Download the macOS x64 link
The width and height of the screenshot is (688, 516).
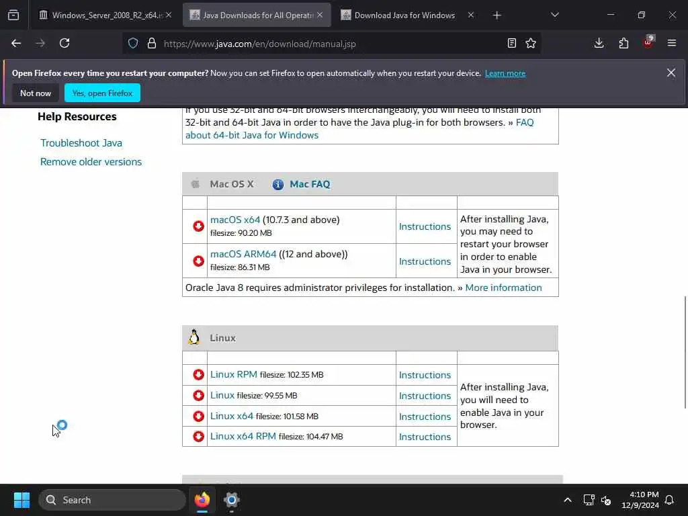pyautogui.click(x=235, y=220)
